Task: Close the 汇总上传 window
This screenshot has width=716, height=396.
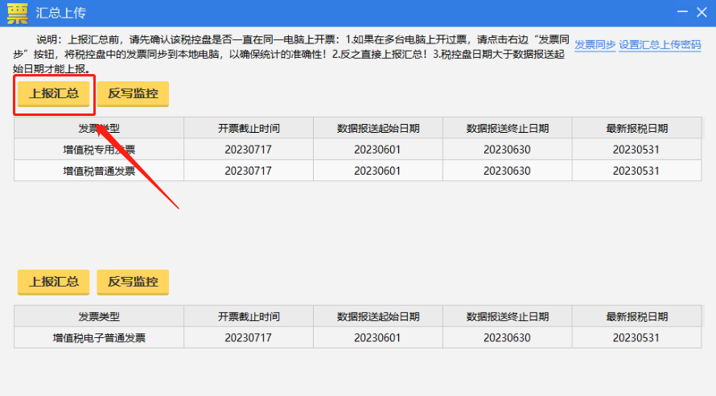Action: pyautogui.click(x=702, y=12)
